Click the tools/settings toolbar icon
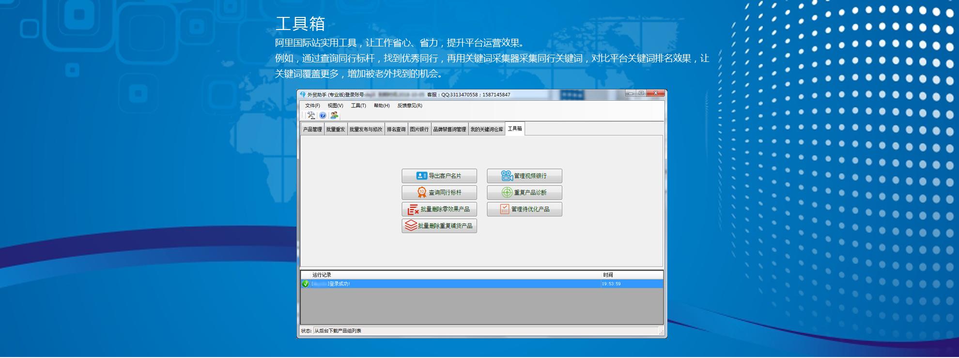This screenshot has height=358, width=959. tap(311, 115)
